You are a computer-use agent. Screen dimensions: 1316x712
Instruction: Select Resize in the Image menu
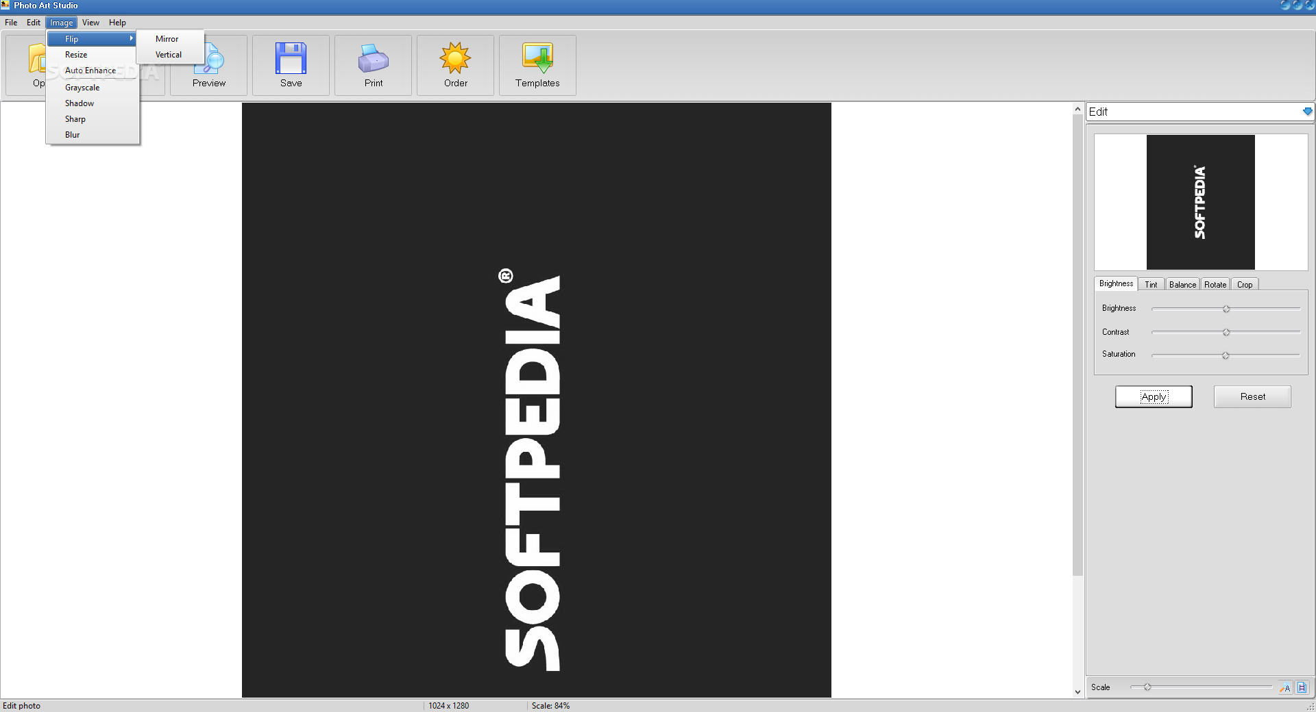(x=92, y=55)
